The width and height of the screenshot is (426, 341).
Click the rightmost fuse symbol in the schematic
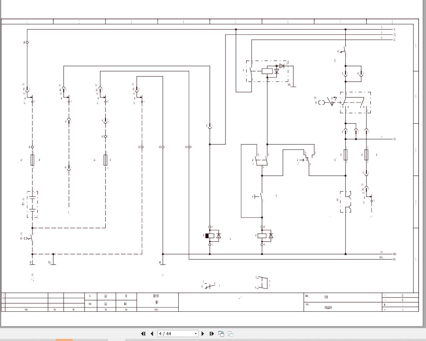click(366, 155)
